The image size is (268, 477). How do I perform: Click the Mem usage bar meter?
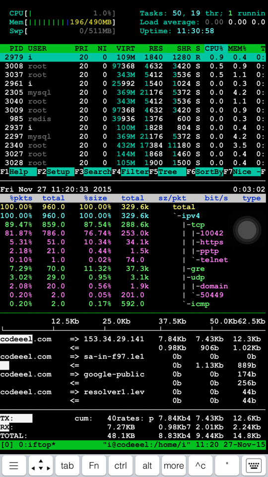tap(63, 22)
